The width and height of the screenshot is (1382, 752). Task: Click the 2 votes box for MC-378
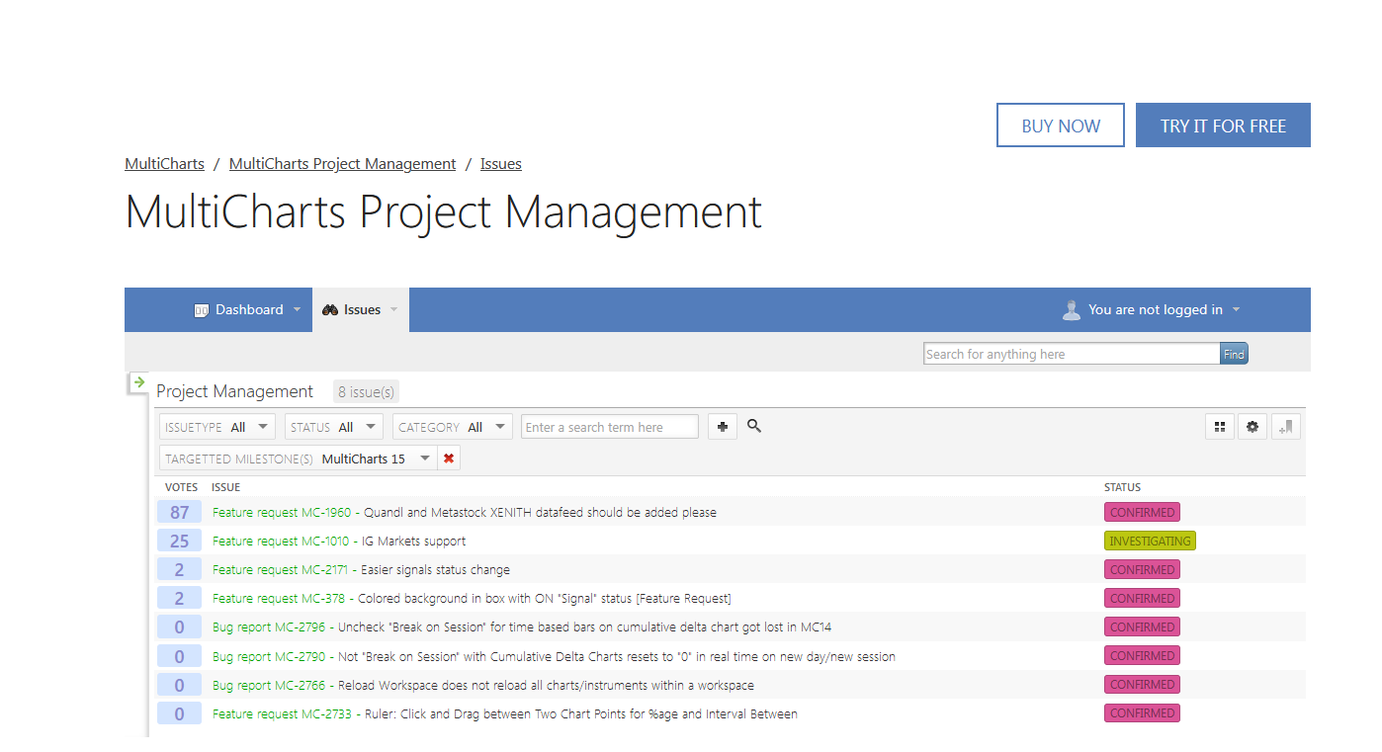(179, 599)
